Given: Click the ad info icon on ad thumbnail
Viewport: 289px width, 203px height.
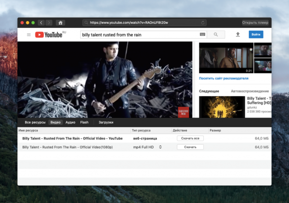Looking at the screenshot, I should point(251,50).
